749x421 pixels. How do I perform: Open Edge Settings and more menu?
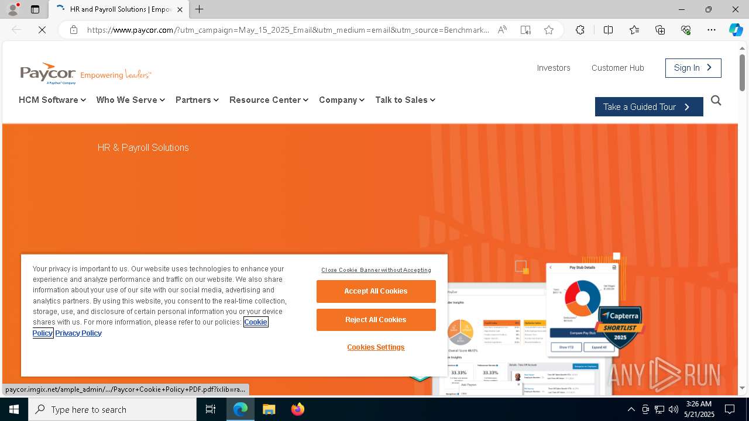[x=712, y=30]
